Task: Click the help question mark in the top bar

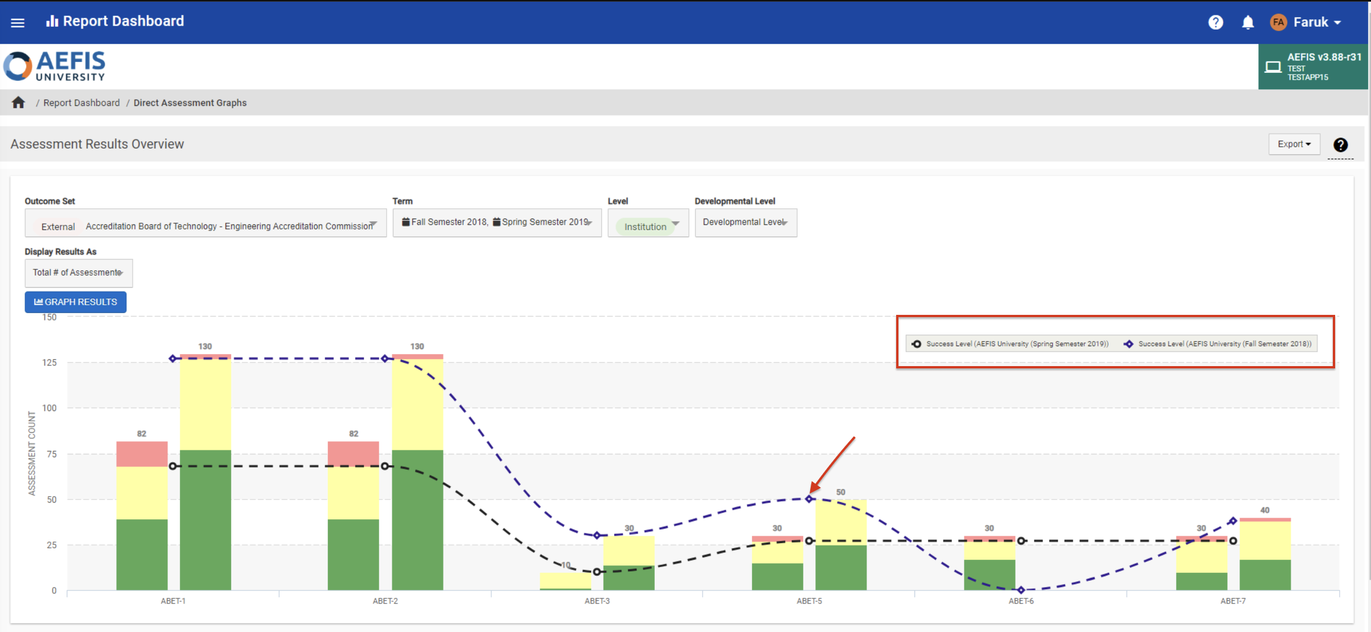Action: (x=1215, y=22)
